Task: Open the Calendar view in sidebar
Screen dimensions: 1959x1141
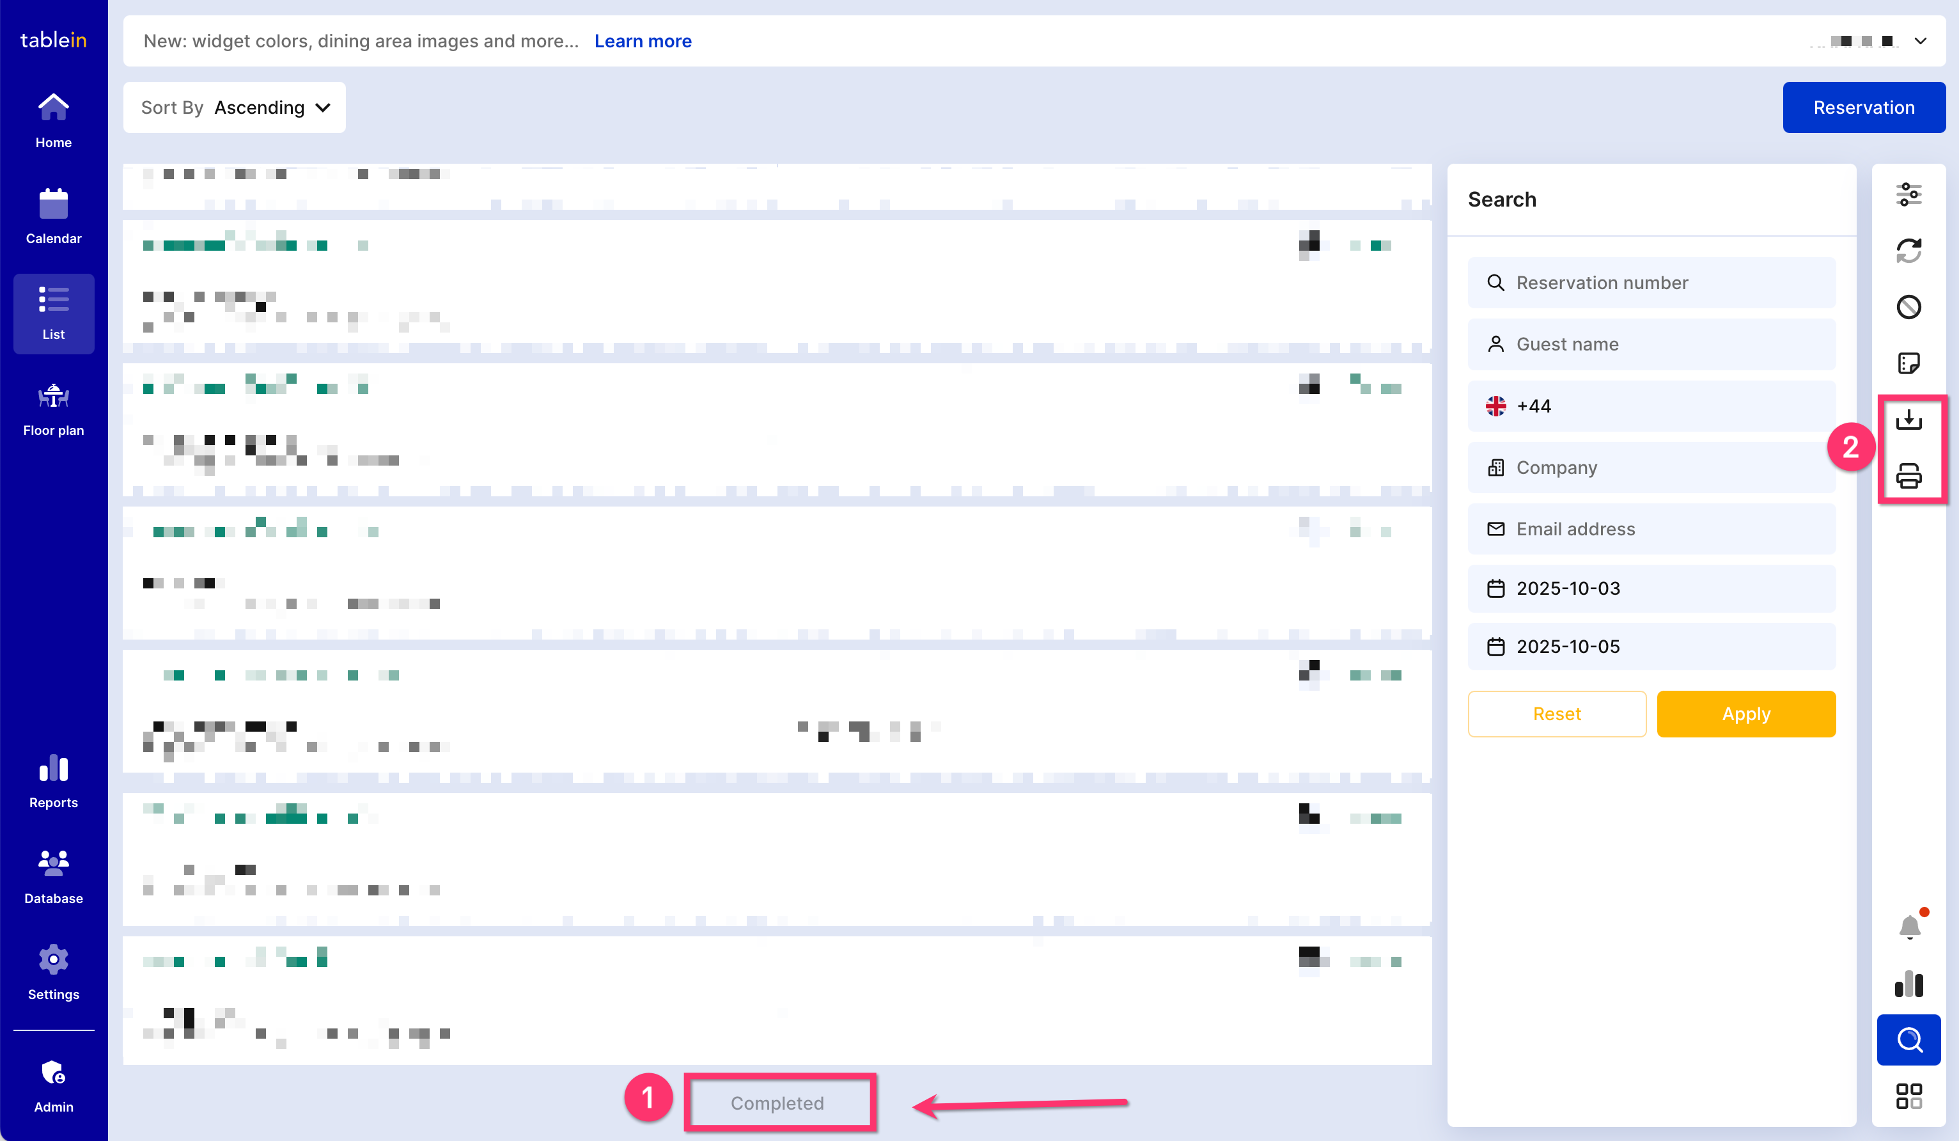Action: click(54, 217)
